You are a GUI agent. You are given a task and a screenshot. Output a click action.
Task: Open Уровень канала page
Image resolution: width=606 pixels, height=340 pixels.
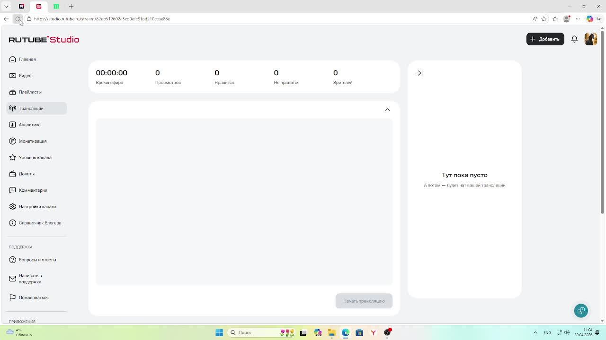[x=36, y=157]
